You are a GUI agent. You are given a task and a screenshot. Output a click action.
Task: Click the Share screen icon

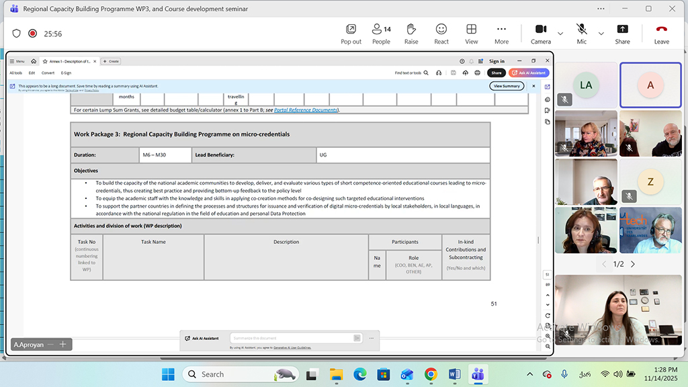point(622,34)
